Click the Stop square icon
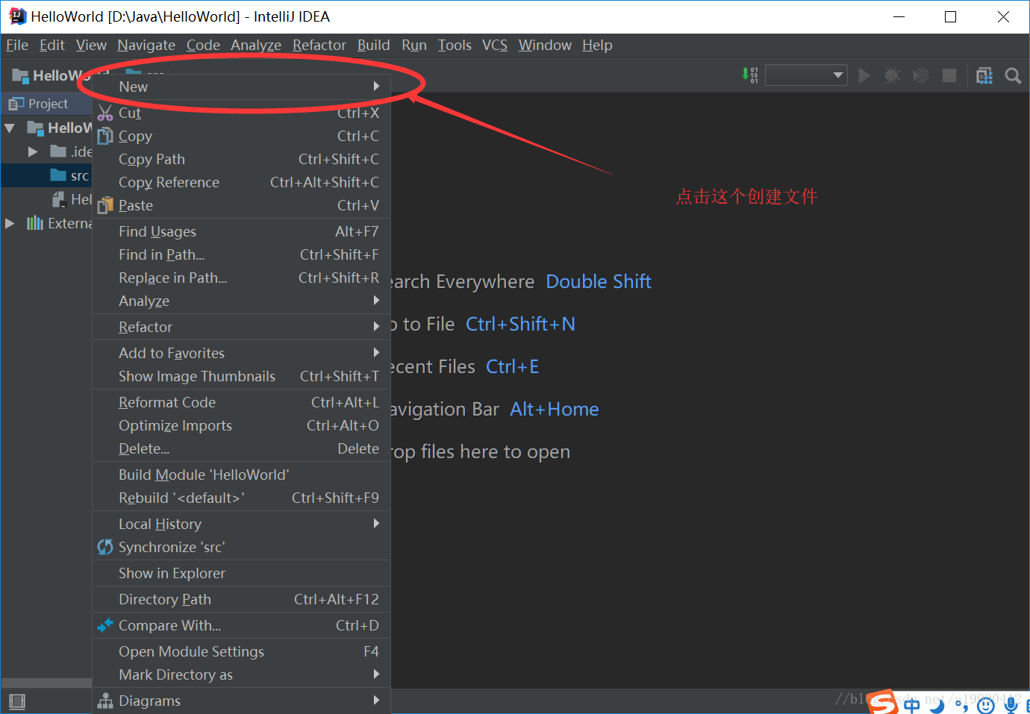The image size is (1030, 714). 949,75
